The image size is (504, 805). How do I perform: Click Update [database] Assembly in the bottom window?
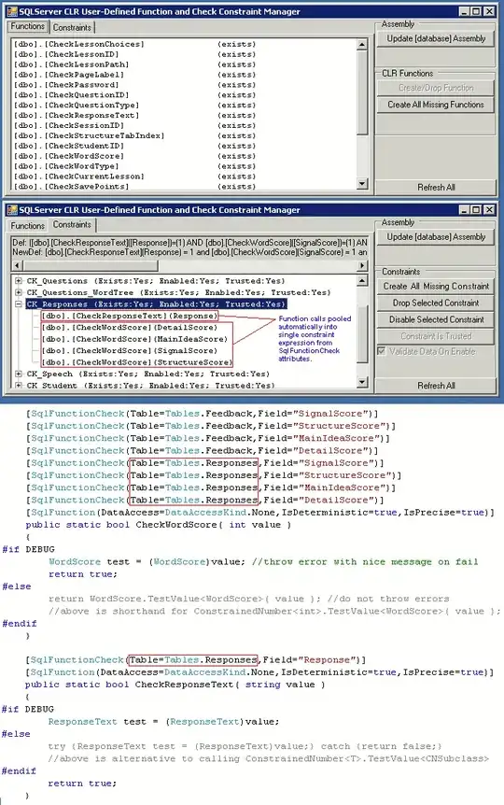click(435, 236)
